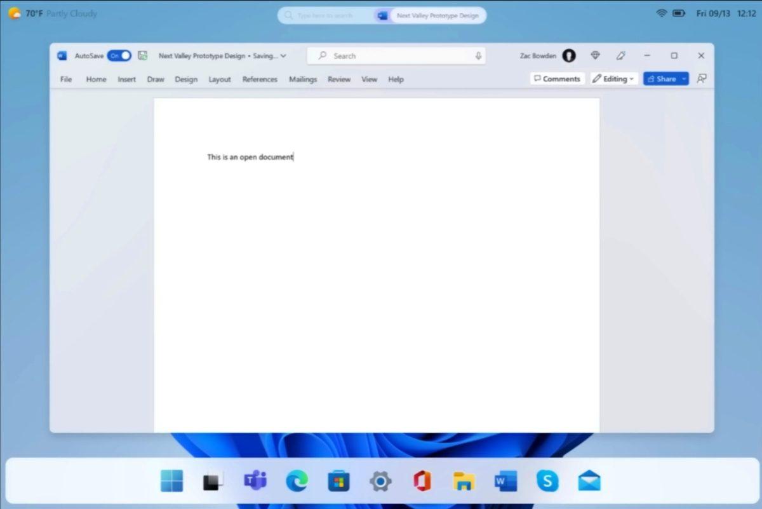The width and height of the screenshot is (762, 509).
Task: Toggle AutoSave off
Action: coord(119,56)
